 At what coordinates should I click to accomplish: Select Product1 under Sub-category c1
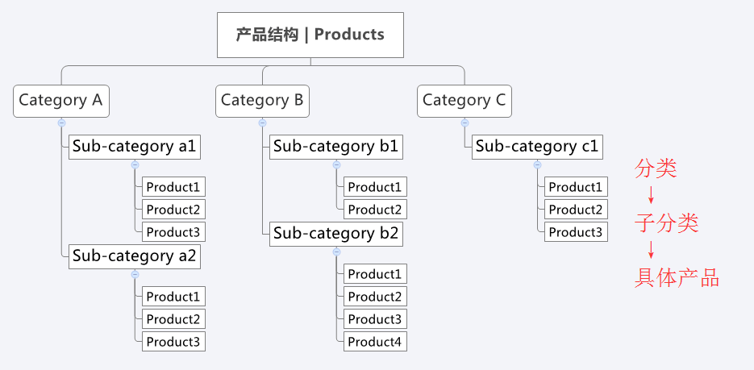(x=576, y=187)
